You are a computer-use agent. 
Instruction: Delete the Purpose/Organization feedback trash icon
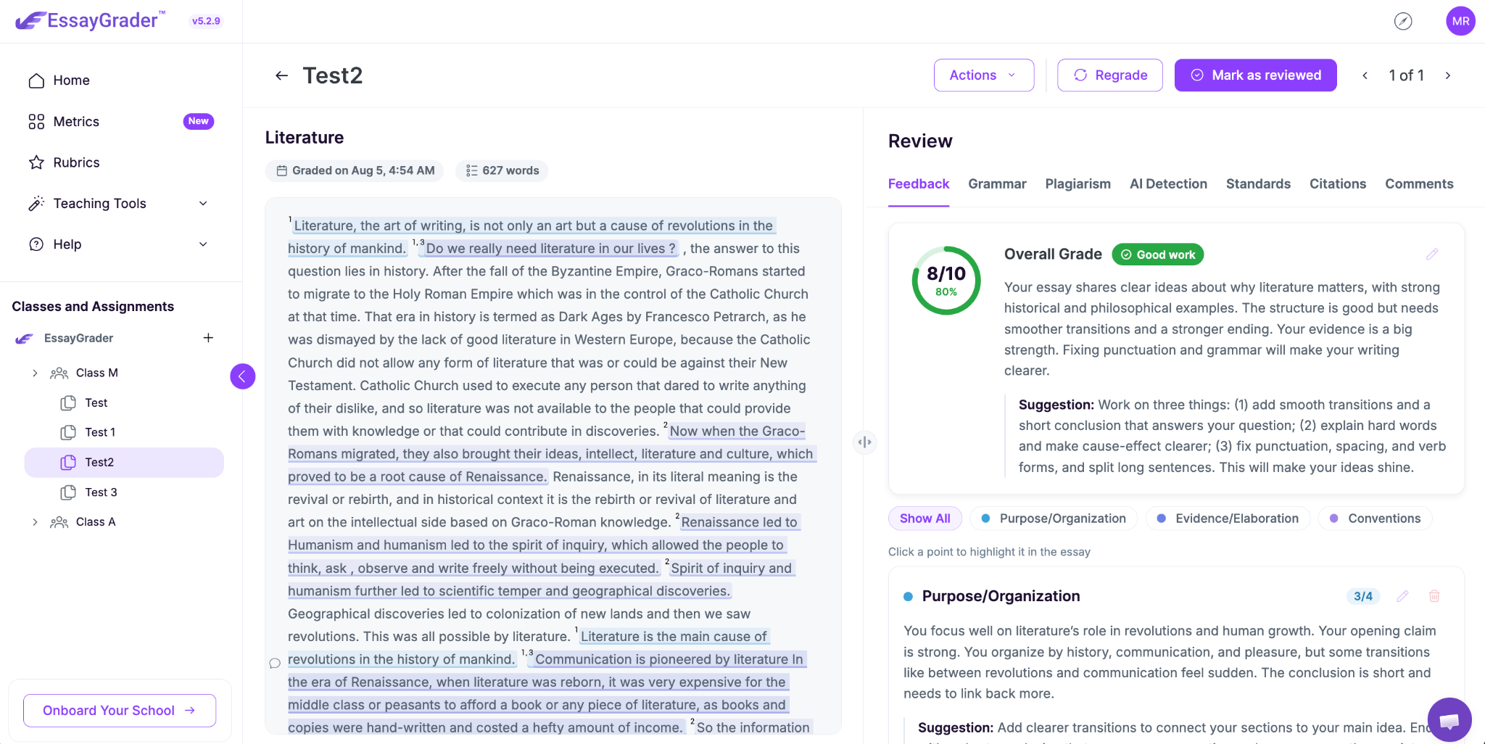1434,596
